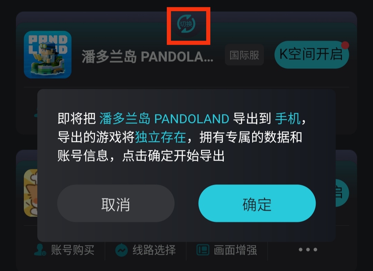Tap highlighted 潘多兰岛 PANDOLAND text in dialog

pos(164,119)
